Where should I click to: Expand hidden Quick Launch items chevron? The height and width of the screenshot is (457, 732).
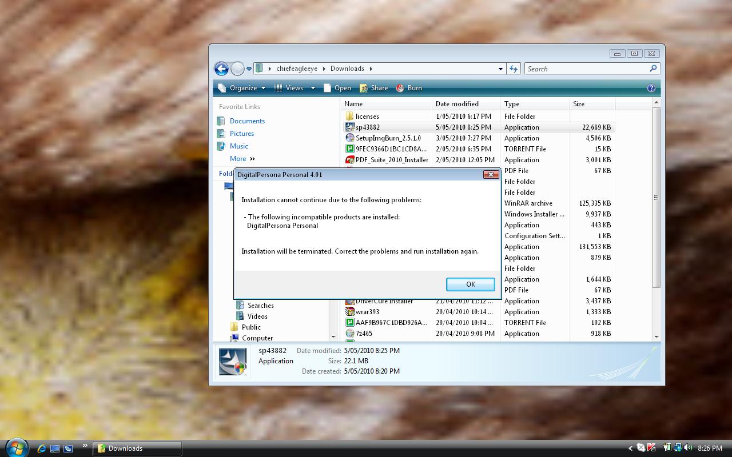click(x=85, y=446)
